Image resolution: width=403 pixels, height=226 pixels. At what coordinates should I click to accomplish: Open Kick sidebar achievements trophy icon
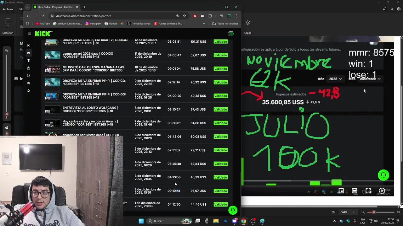[29, 61]
